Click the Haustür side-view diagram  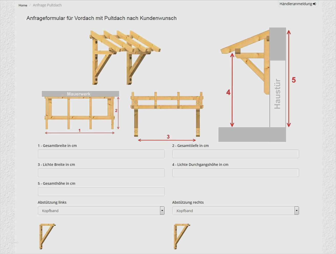click(252, 84)
